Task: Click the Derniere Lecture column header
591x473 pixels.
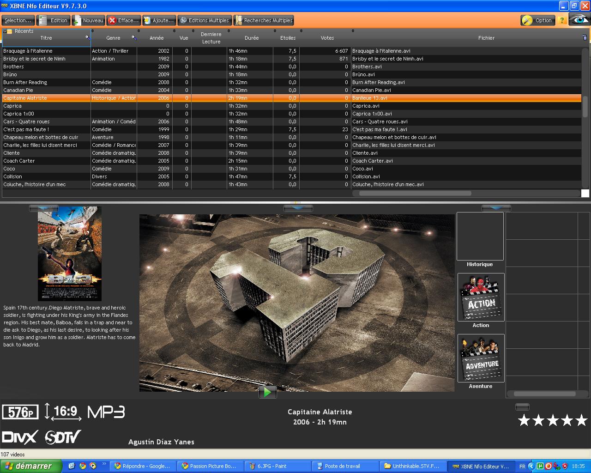Action: pos(211,38)
